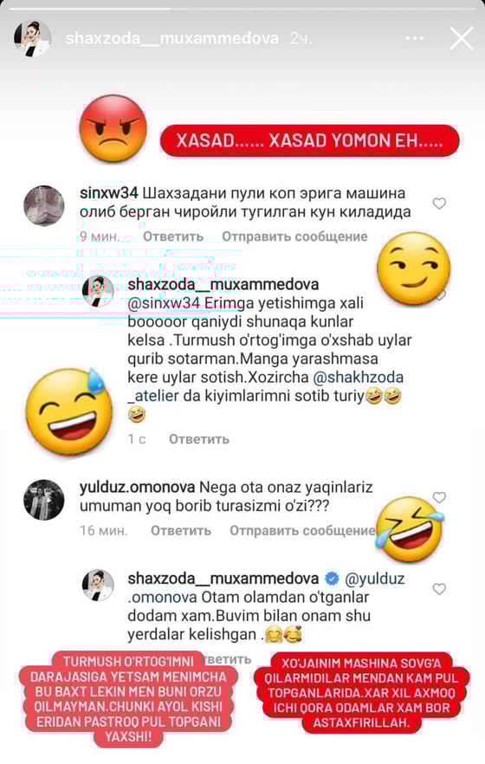
Task: Open shaxzoda__muxammedova profile picture in story header
Action: (32, 39)
